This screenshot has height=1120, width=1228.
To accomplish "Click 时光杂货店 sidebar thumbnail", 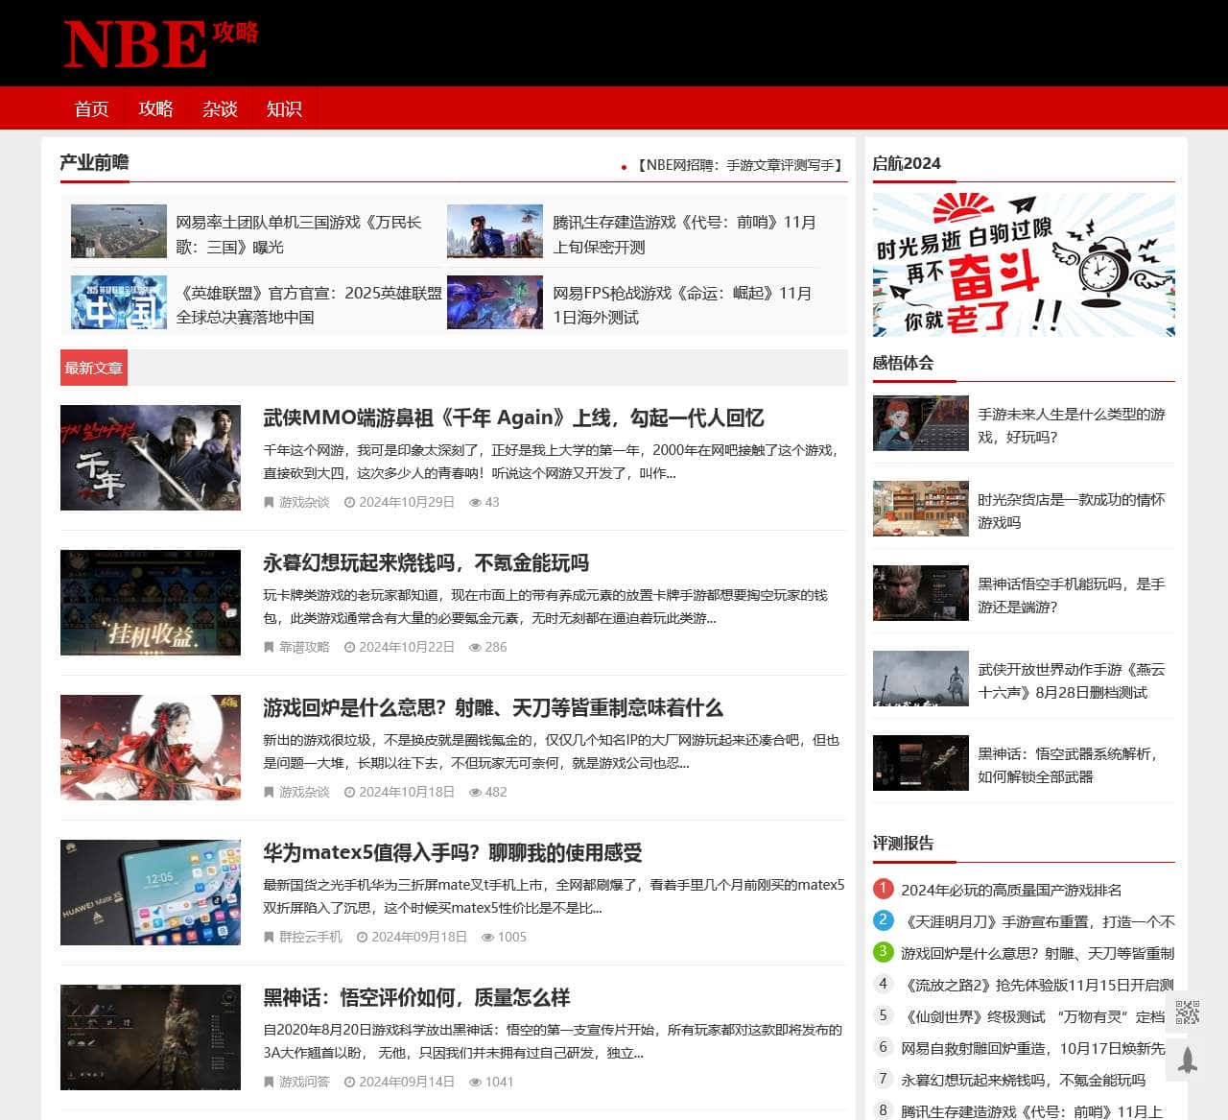I will click(921, 509).
